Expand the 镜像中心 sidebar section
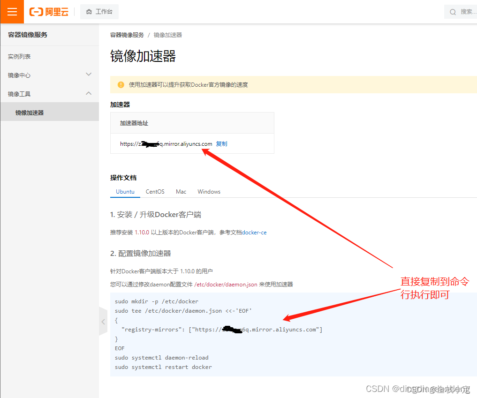 pyautogui.click(x=50, y=75)
